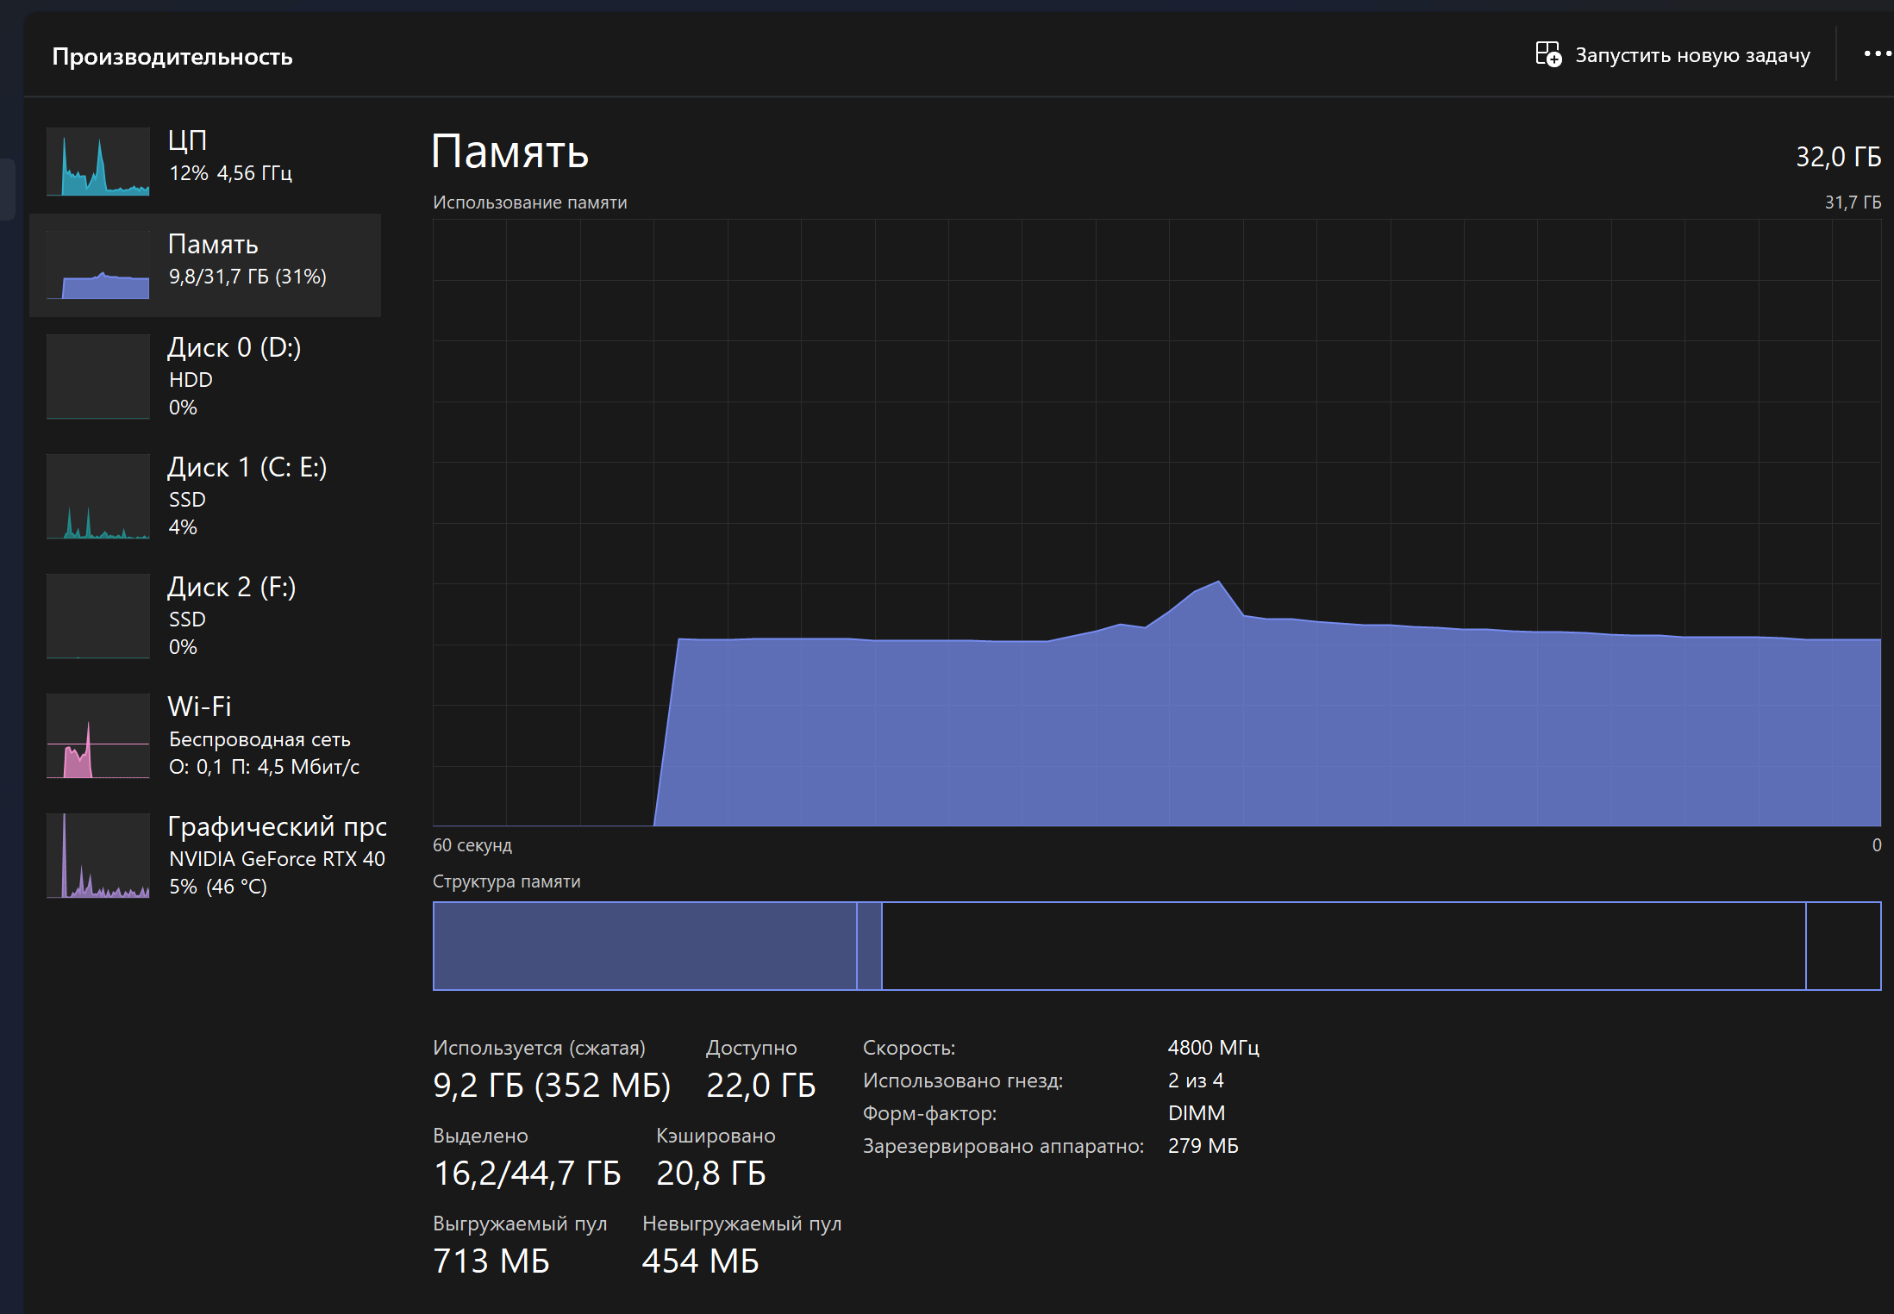Click the 'Зарезервировано аппаратно:' label

point(1003,1146)
